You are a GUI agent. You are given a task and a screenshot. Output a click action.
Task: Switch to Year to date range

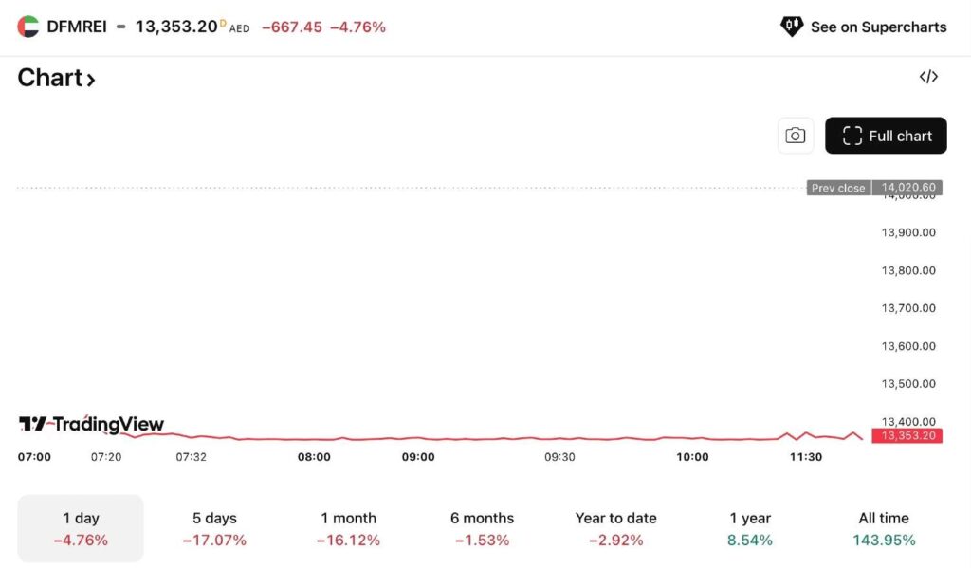pyautogui.click(x=615, y=528)
